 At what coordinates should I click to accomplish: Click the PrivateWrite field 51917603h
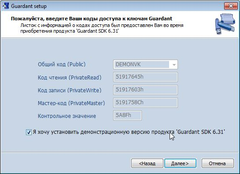pos(145,90)
